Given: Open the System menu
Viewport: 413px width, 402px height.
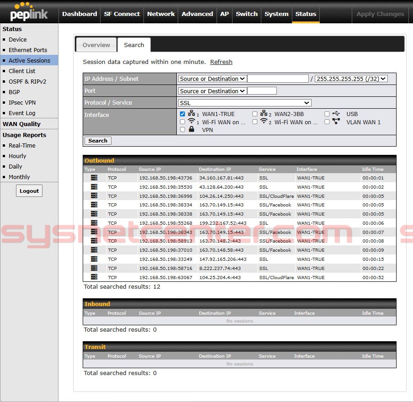Looking at the screenshot, I should click(x=276, y=14).
